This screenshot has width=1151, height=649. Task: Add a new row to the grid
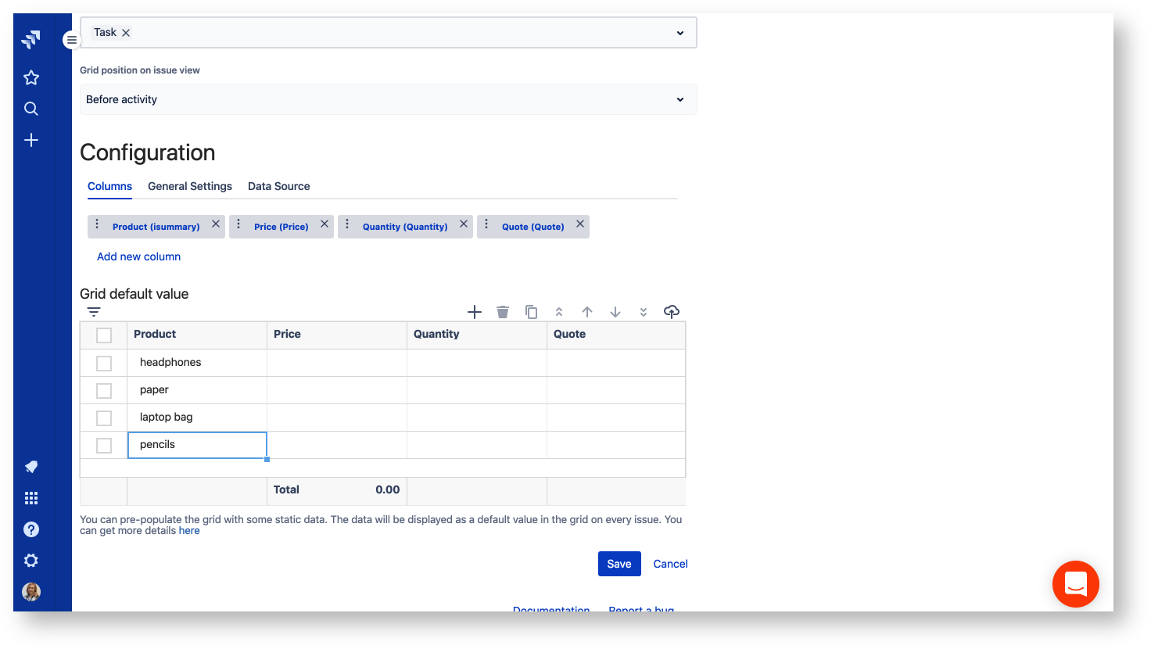[475, 311]
